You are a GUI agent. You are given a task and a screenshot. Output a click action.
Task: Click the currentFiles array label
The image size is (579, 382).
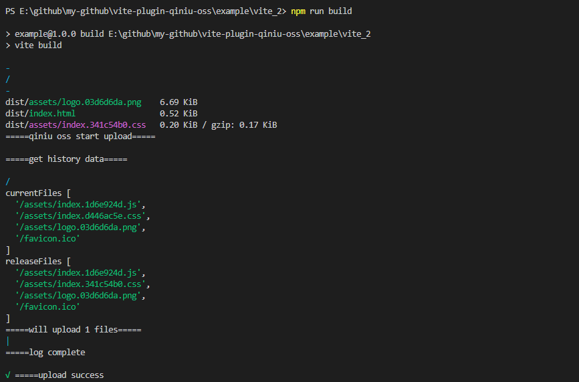click(x=33, y=193)
